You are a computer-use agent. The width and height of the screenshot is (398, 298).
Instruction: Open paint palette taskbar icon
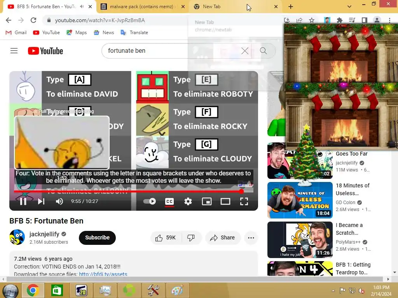[x=177, y=290]
